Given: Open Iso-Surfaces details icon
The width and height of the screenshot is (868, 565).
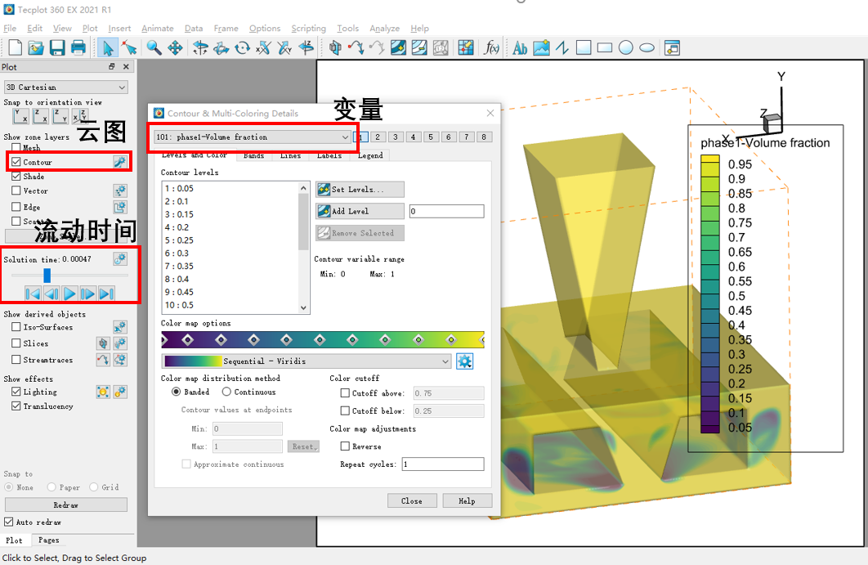Looking at the screenshot, I should [119, 327].
